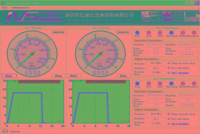This screenshot has height=134, width=200.
Task: Toggle No.2 Auto-unloading checkbox
Action: coord(169,119)
